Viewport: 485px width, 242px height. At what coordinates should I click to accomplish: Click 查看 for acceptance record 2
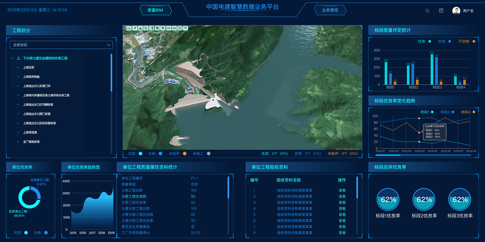tap(342, 196)
